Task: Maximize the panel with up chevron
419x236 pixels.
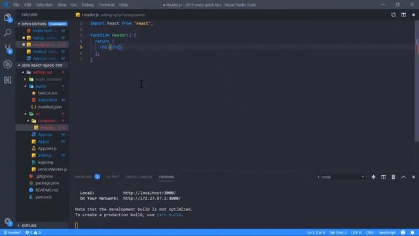Action: [403, 177]
